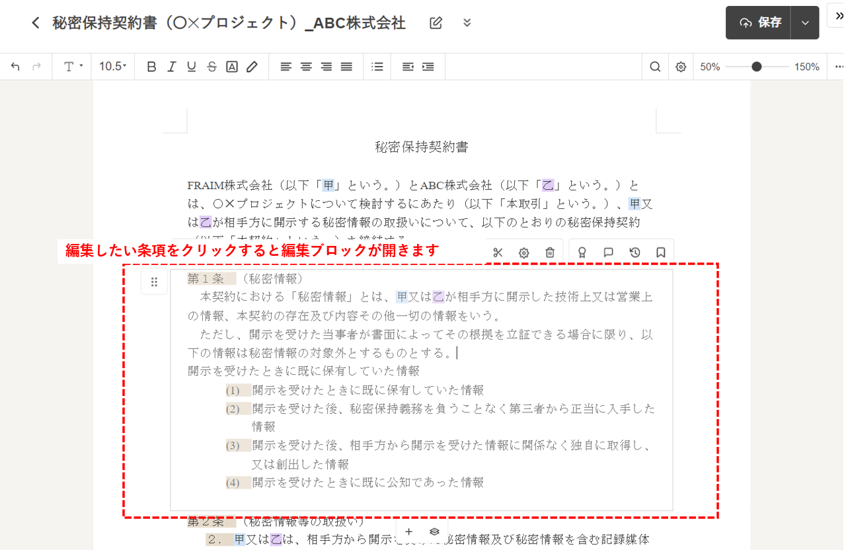The image size is (848, 550).
Task: Click the search magnifier icon
Action: click(x=655, y=67)
